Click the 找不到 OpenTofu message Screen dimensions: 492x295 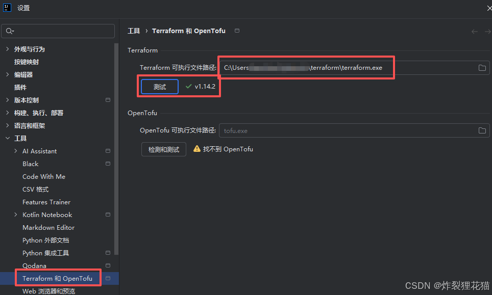click(228, 149)
